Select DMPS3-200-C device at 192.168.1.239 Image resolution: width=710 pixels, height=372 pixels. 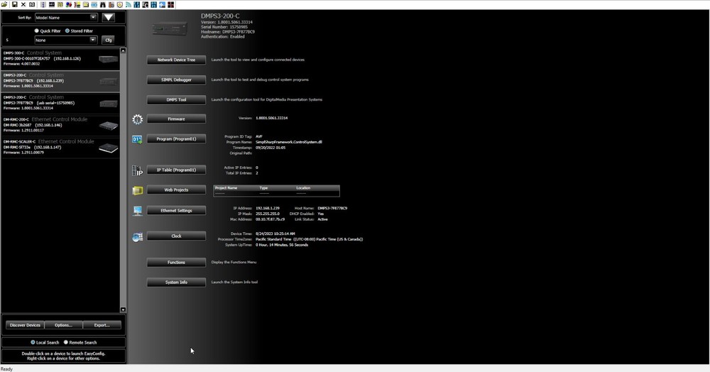pos(60,80)
